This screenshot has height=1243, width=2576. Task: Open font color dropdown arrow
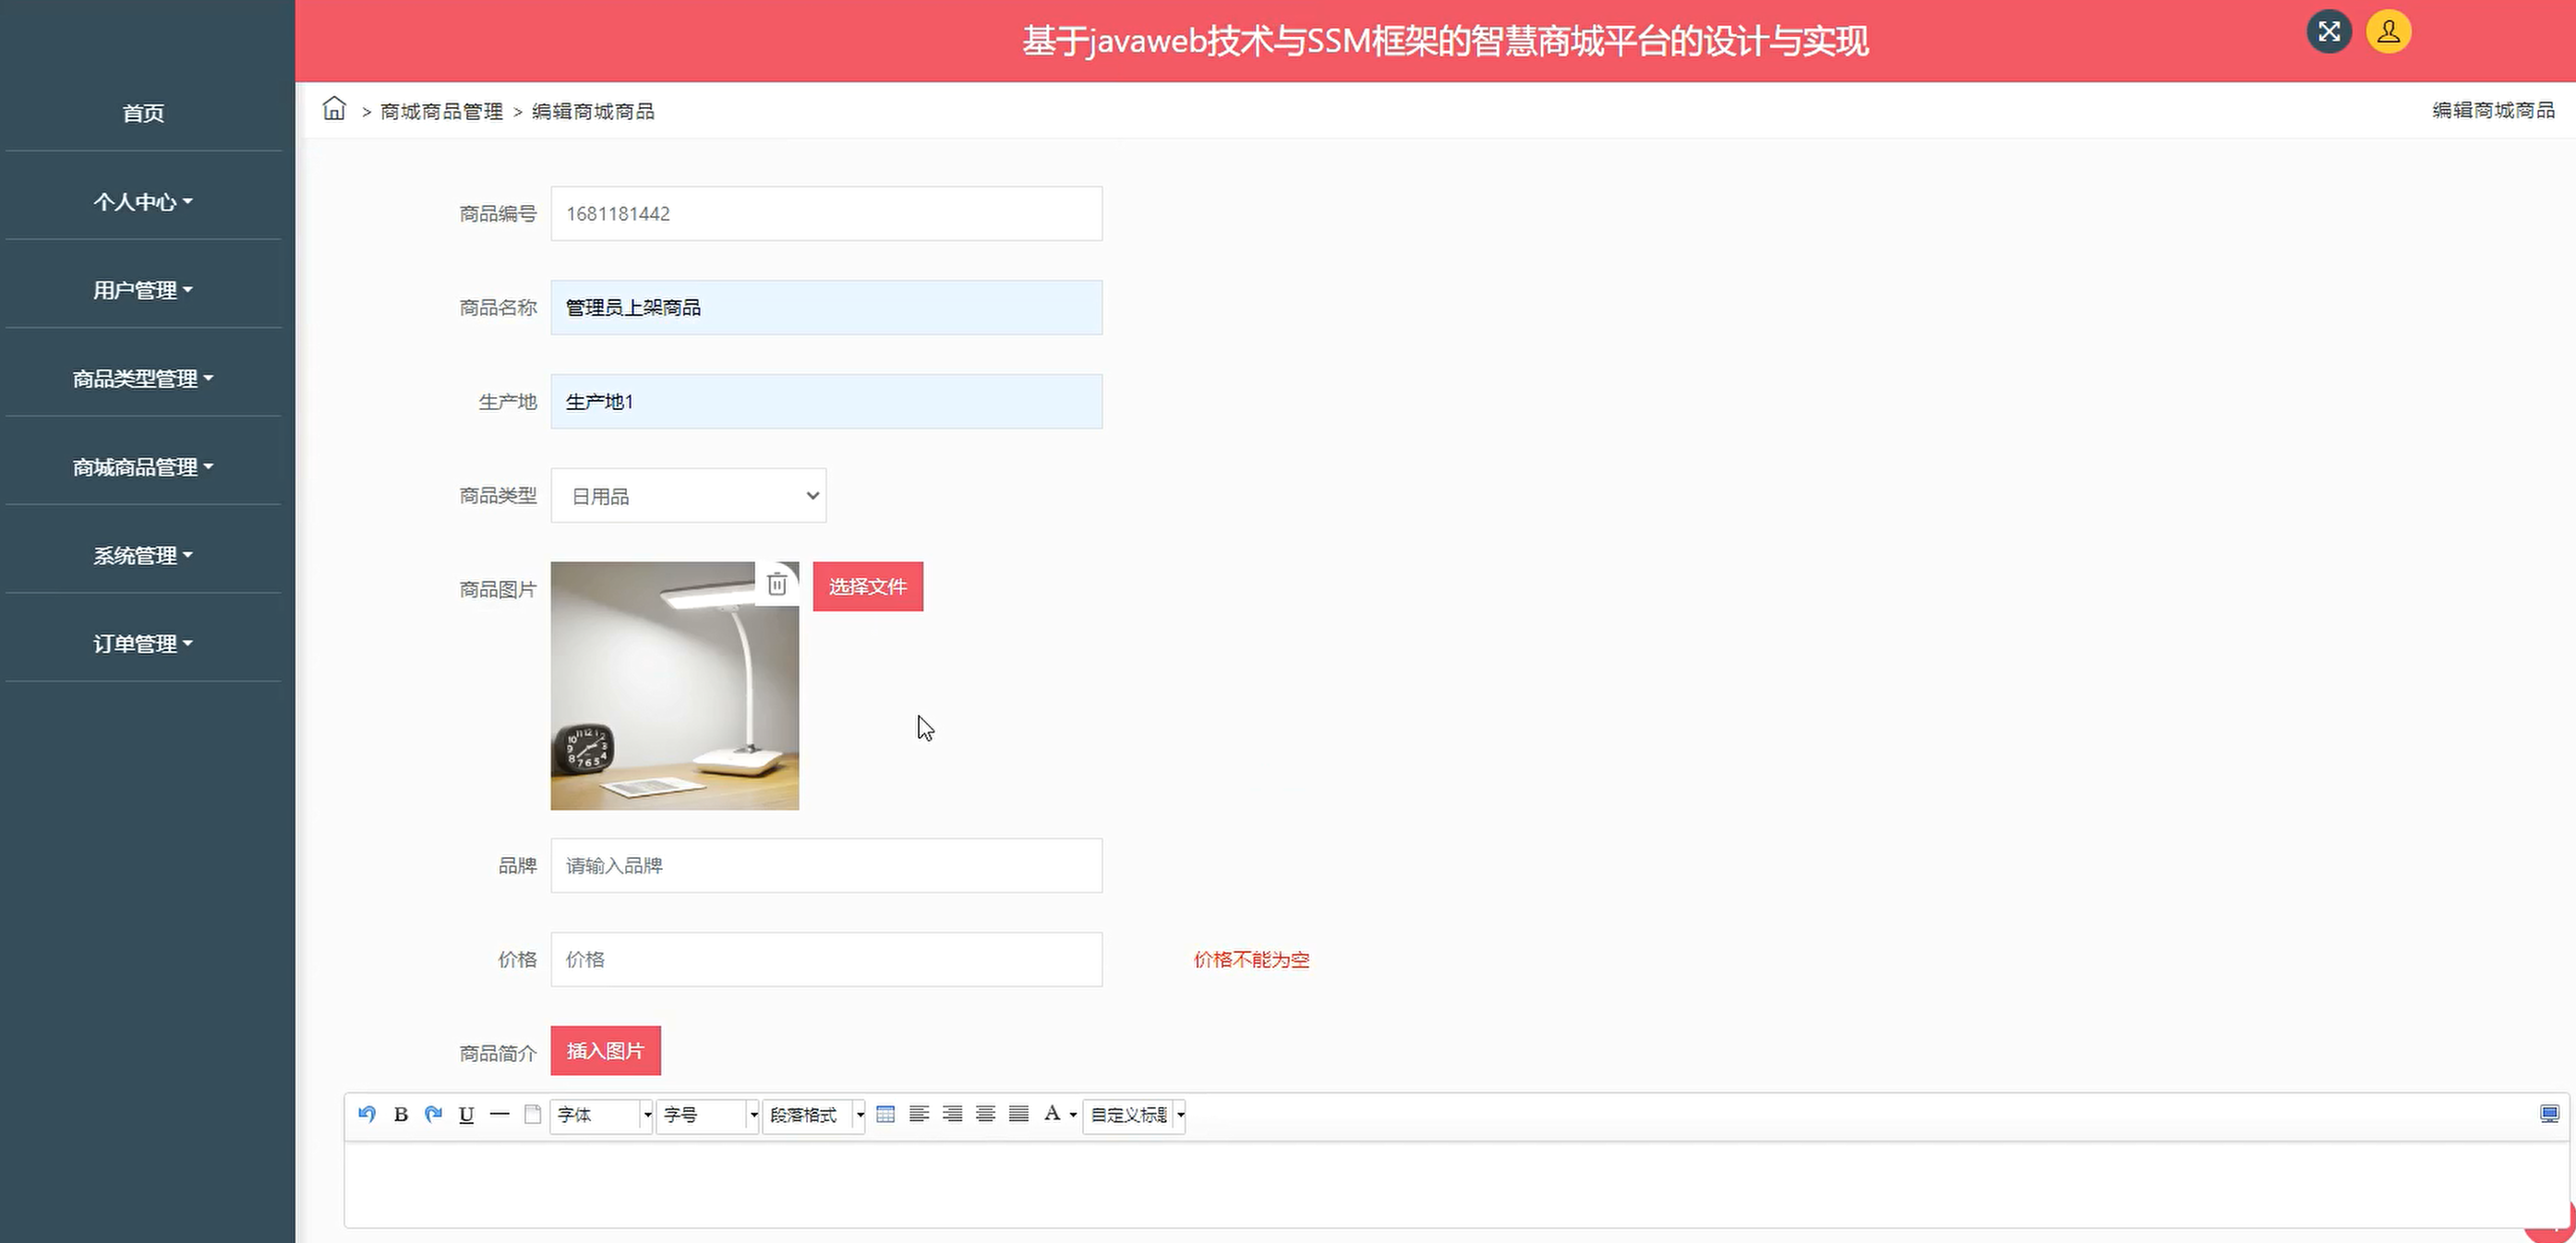pos(1072,1115)
